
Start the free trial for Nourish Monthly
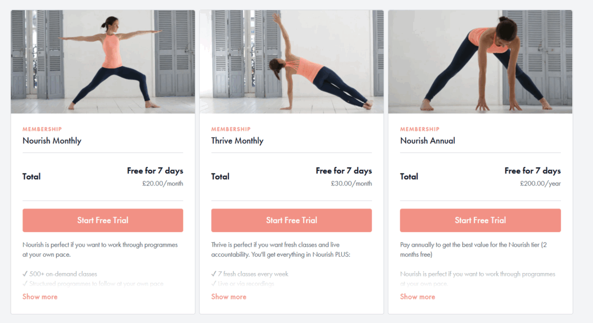(x=103, y=220)
